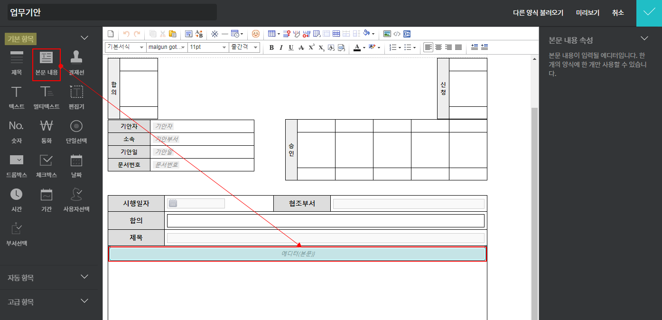Viewport: 662px width, 320px height.
Task: Choose the 날짜 (date) calendar item
Action: click(x=76, y=166)
